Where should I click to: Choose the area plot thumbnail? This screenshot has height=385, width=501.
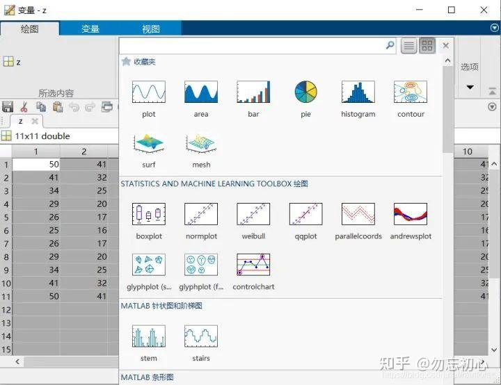[x=201, y=92]
